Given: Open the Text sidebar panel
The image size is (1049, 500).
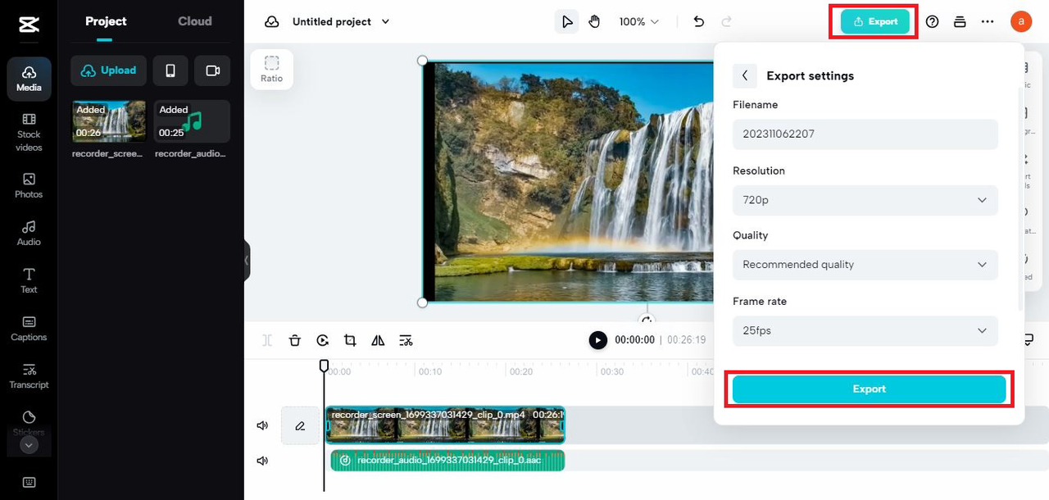Looking at the screenshot, I should coord(29,280).
